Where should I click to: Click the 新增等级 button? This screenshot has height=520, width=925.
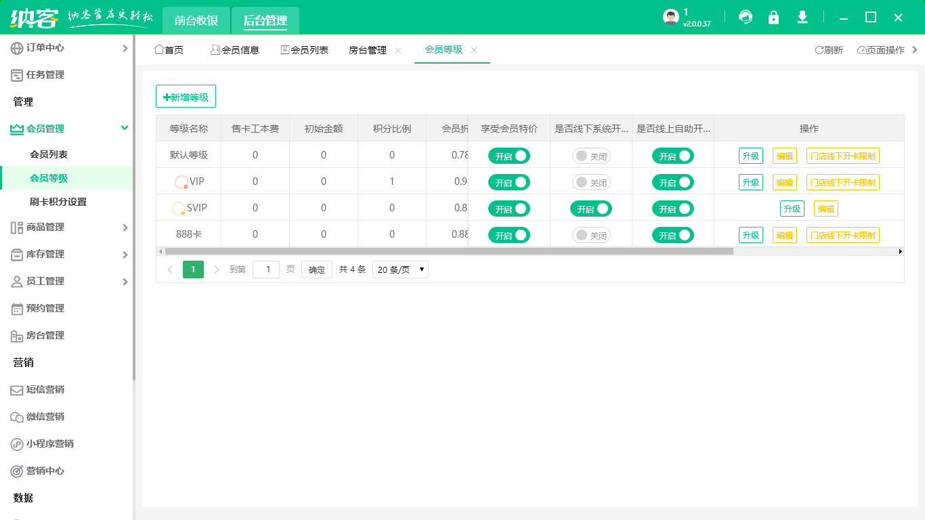tap(186, 96)
